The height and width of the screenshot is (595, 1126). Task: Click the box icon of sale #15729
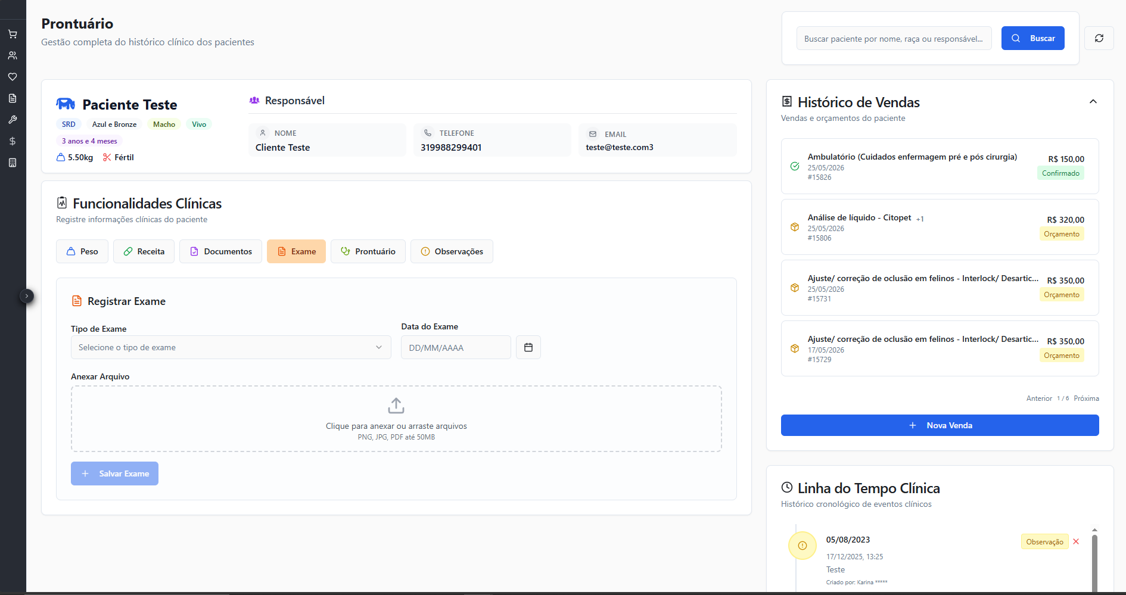pyautogui.click(x=795, y=348)
